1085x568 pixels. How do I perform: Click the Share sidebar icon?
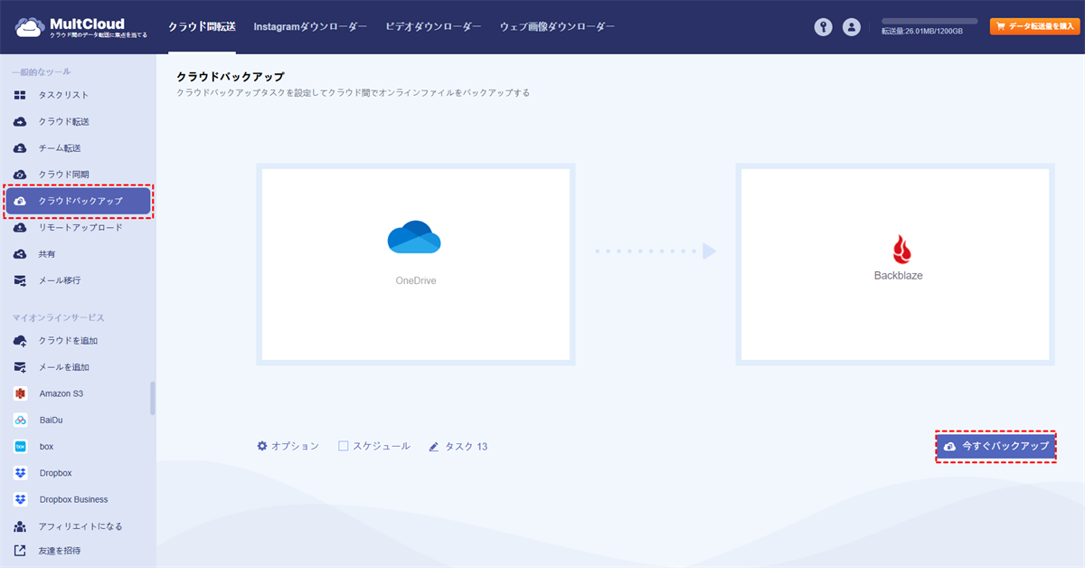tap(20, 254)
